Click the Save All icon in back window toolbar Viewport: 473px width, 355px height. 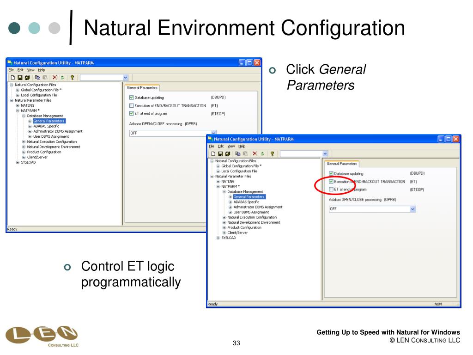[27, 78]
